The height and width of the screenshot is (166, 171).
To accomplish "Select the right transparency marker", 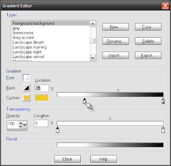I will click(x=163, y=129).
